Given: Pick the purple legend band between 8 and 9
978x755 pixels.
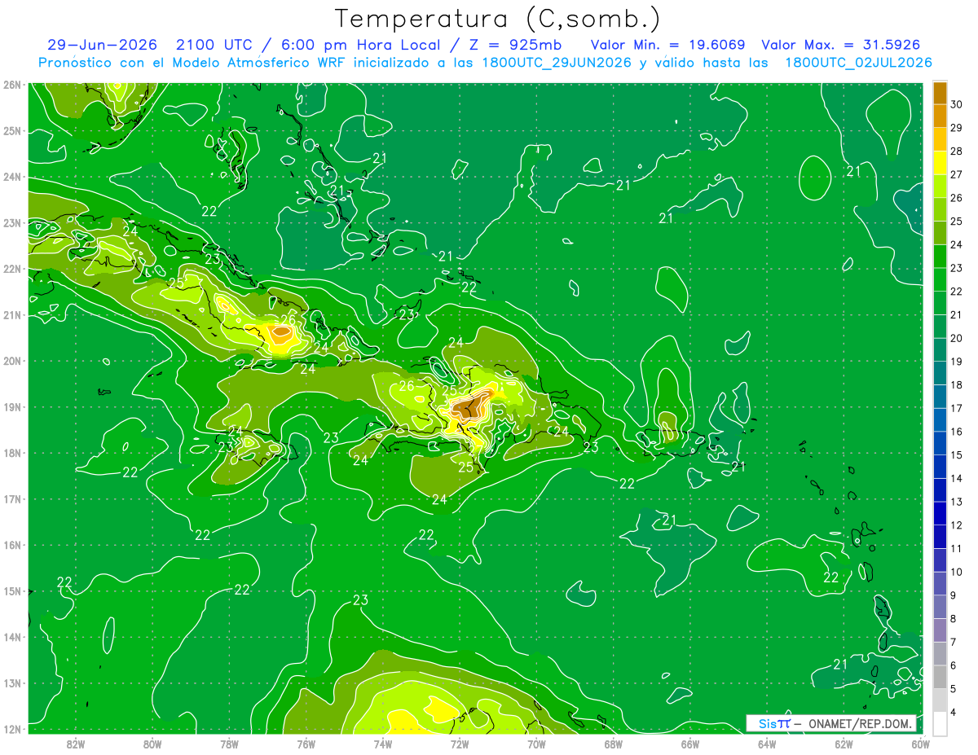Looking at the screenshot, I should coord(940,607).
